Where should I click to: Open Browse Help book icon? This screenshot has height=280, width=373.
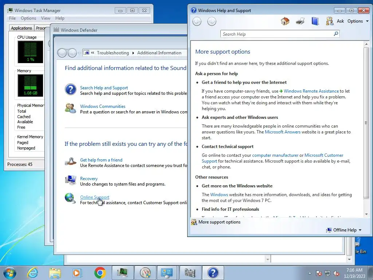point(315,21)
